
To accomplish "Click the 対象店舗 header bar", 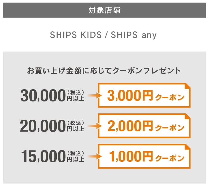I will click(105, 10).
